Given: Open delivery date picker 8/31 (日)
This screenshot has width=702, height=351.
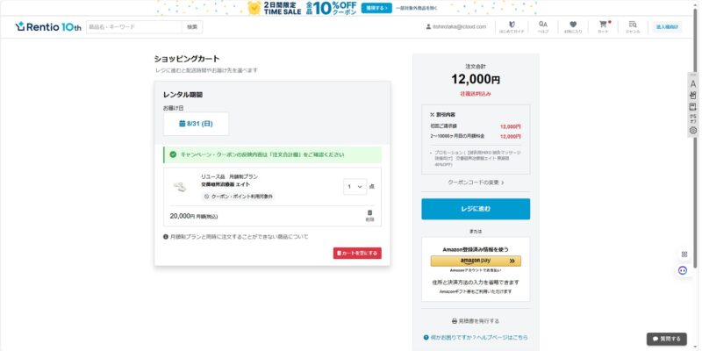Looking at the screenshot, I should (x=196, y=124).
